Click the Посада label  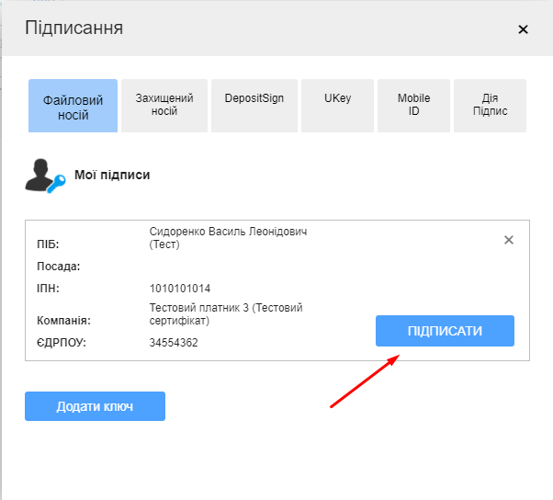(59, 266)
